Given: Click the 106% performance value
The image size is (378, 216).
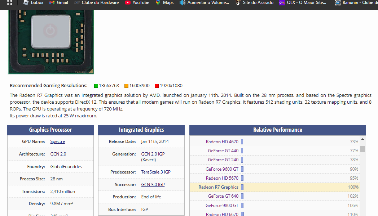Looking at the screenshot, I should [353, 206].
